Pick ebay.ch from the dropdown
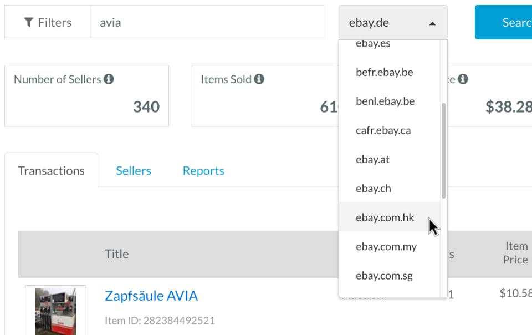This screenshot has width=532, height=335. coord(374,189)
